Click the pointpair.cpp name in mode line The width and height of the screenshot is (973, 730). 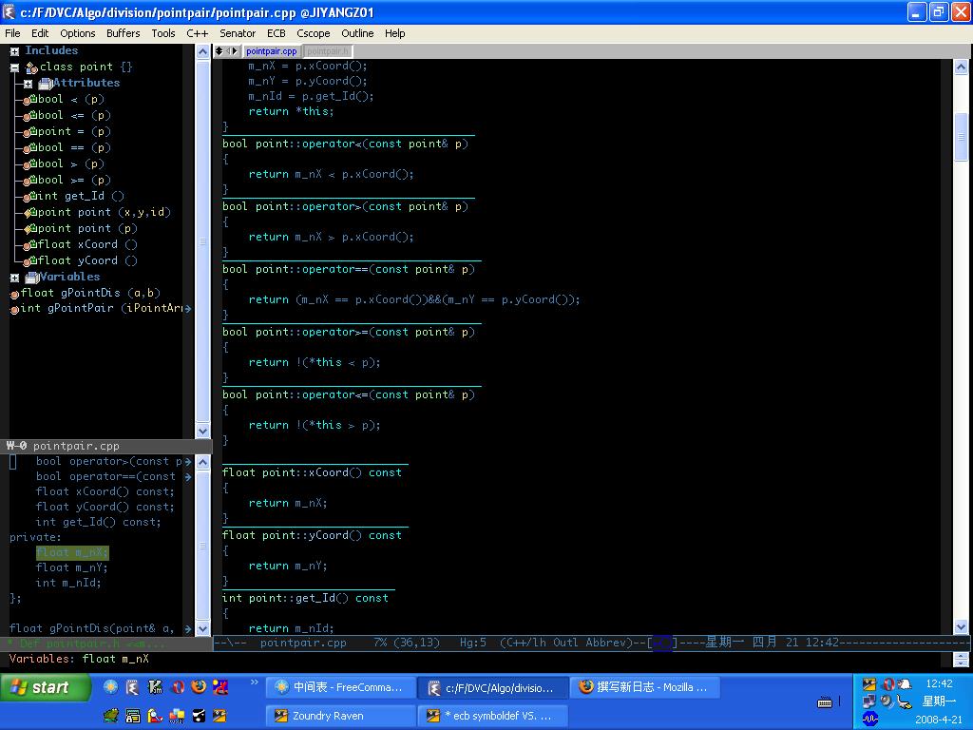[x=303, y=643]
